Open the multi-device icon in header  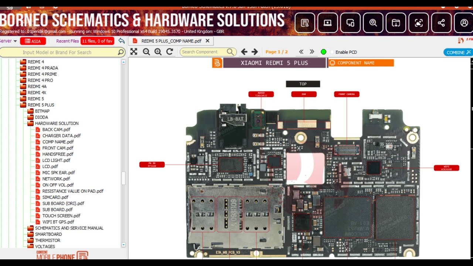[350, 23]
